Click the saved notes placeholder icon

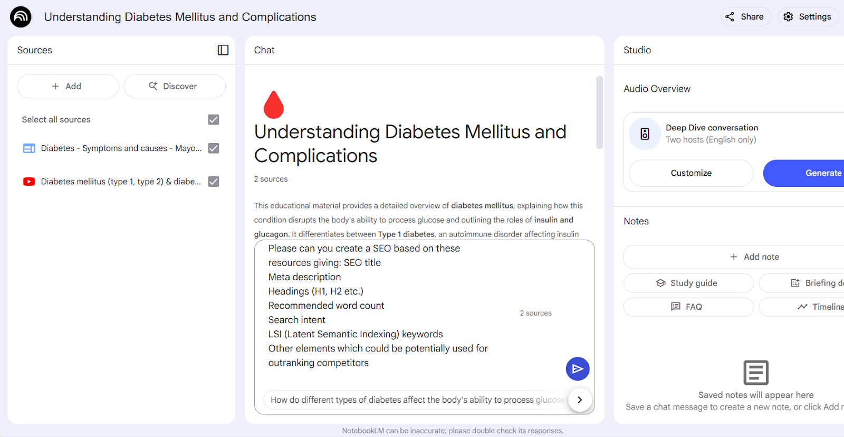pos(756,373)
